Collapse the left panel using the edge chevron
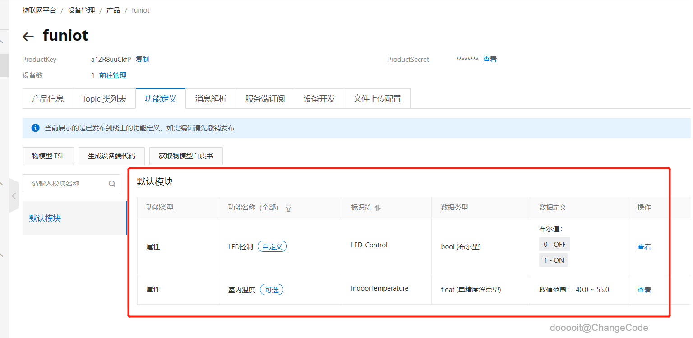693x338 pixels. 14,196
